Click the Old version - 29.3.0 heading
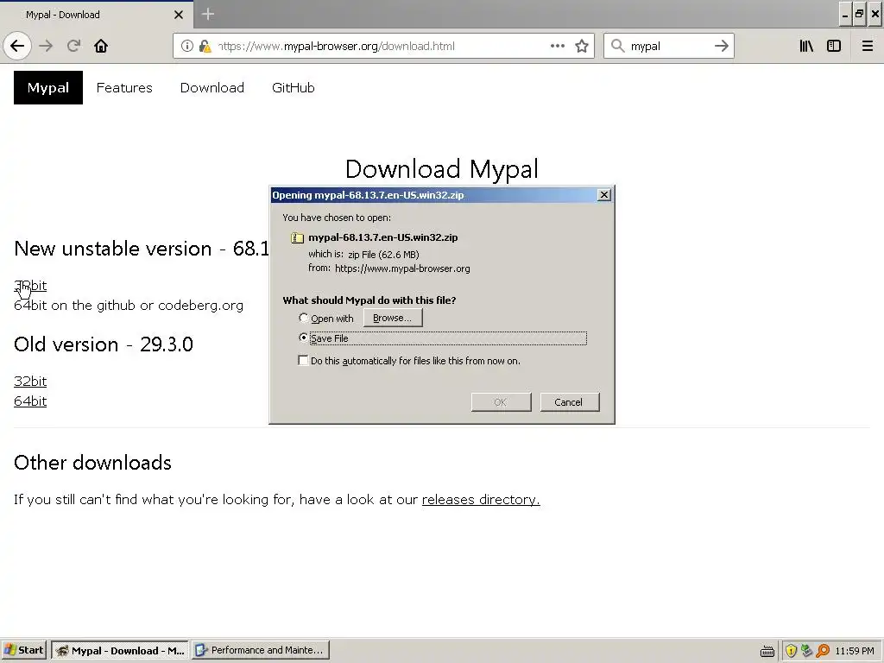 104,344
